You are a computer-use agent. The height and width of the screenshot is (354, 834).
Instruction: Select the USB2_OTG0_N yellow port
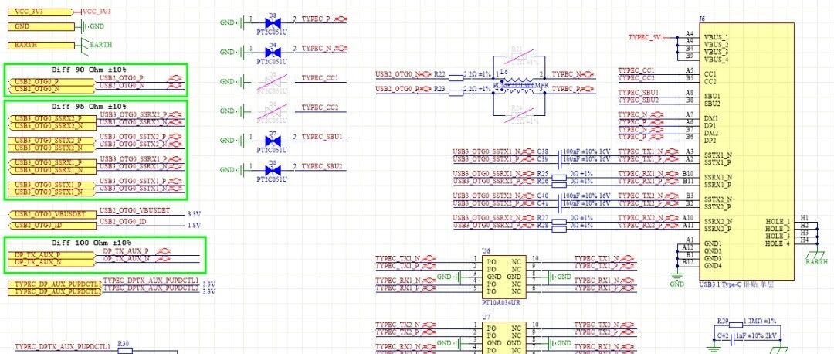52,89
